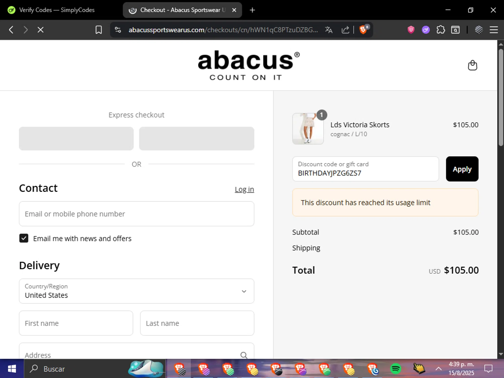Open Brave Shields lion icon
504x378 pixels.
pyautogui.click(x=364, y=30)
